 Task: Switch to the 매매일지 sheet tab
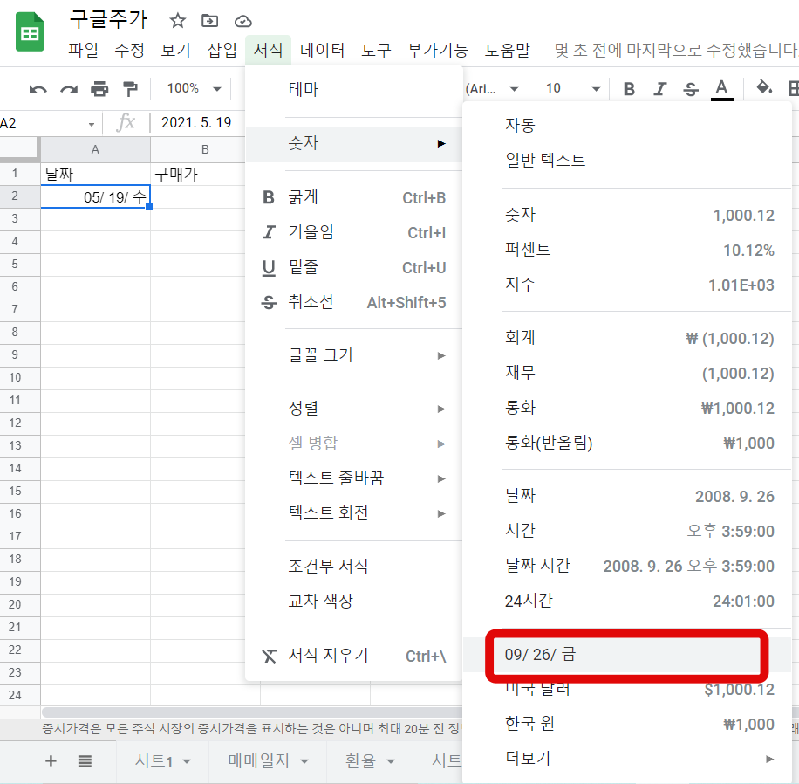(268, 761)
